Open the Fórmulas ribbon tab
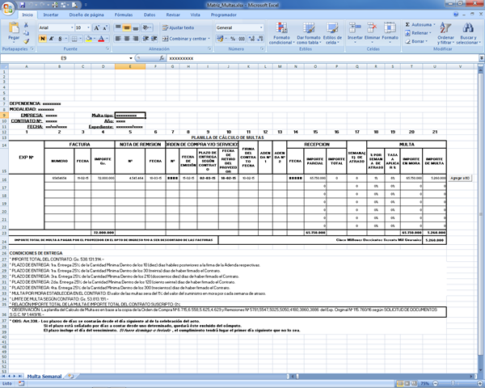 124,15
